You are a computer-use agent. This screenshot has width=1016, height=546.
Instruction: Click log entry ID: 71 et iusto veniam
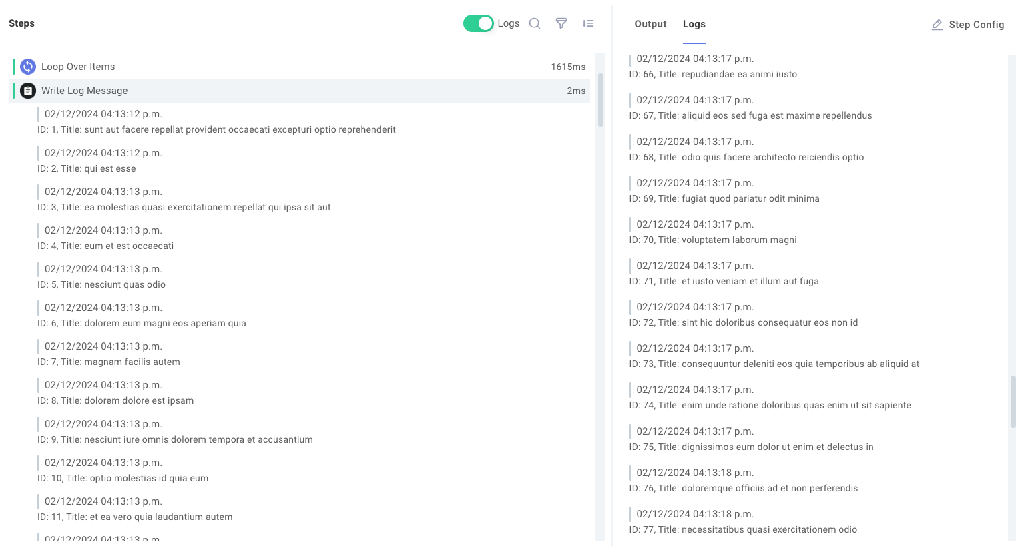(x=724, y=281)
